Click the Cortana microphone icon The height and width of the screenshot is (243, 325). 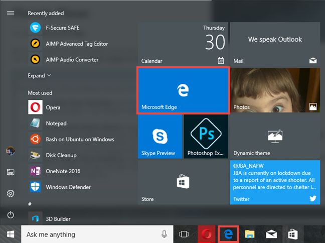tap(164, 234)
